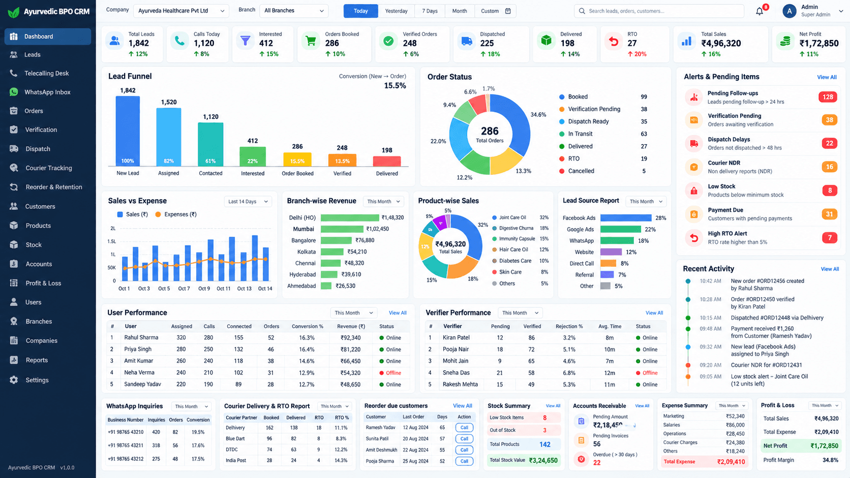Open Lead Source Report This Month dropdown
The height and width of the screenshot is (478, 850).
pyautogui.click(x=646, y=202)
